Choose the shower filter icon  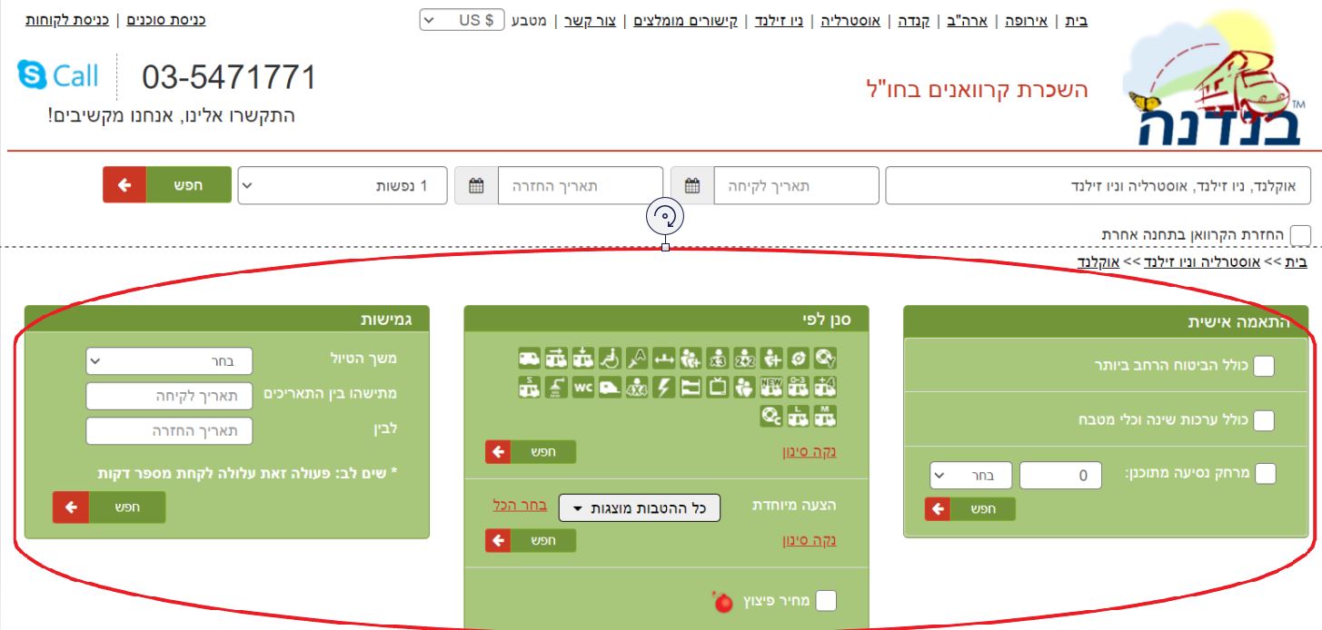[x=556, y=387]
